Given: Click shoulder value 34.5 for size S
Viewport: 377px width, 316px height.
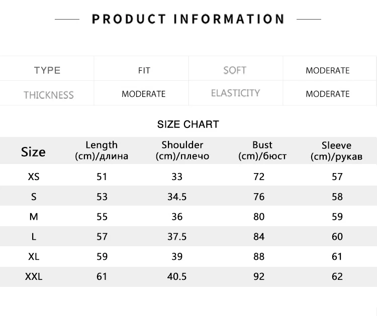Looking at the screenshot, I should [177, 197].
